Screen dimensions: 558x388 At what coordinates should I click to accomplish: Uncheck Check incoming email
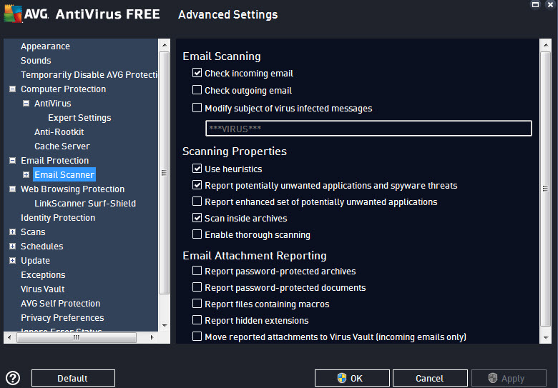pos(197,73)
